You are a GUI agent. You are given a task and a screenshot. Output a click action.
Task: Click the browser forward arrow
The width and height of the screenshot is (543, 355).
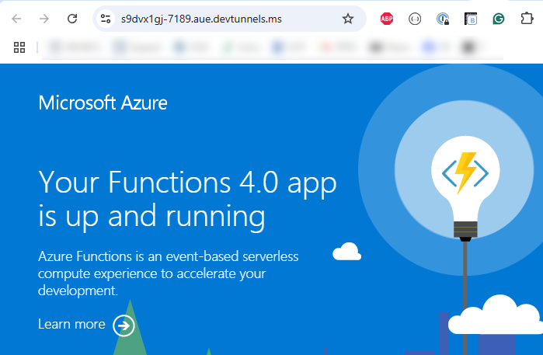pyautogui.click(x=44, y=19)
